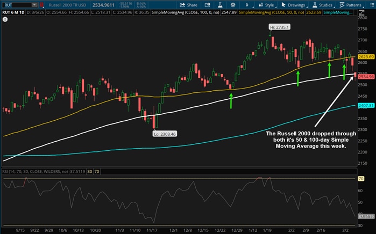Open chart settings gear icon
Viewport: 376px width, 234px height.
[x=232, y=5]
